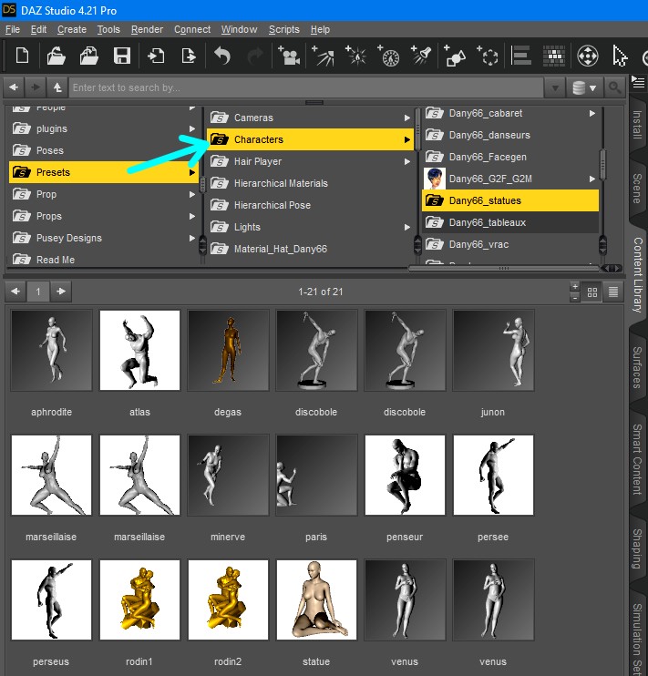Select the Dany66_Facegen folder
The height and width of the screenshot is (676, 648).
pyautogui.click(x=510, y=157)
